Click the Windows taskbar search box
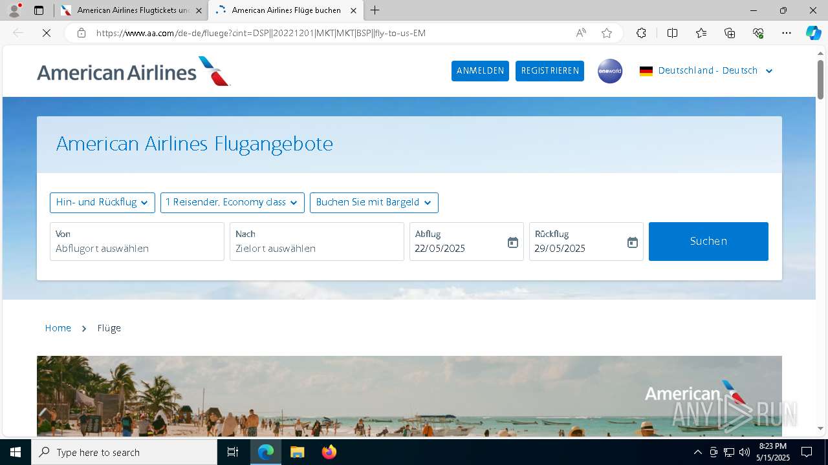 [x=124, y=452]
